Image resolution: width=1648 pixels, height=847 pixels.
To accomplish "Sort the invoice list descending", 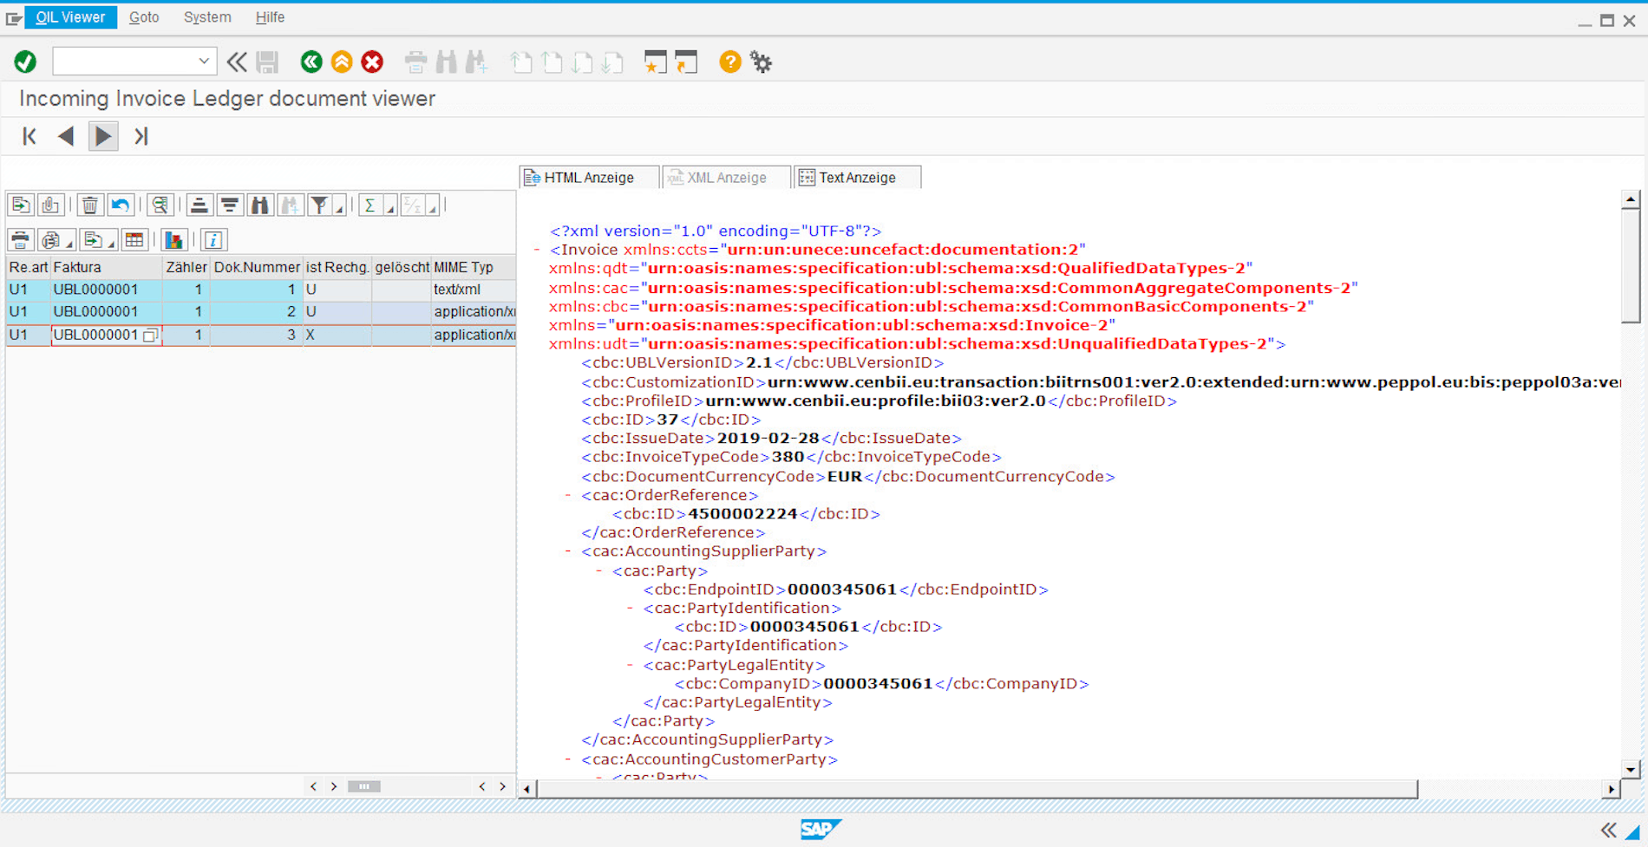I will tap(228, 205).
